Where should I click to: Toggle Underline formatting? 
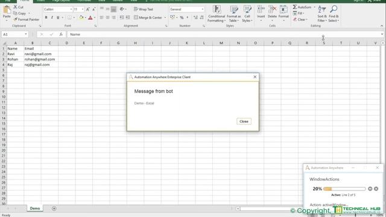[x=58, y=17]
